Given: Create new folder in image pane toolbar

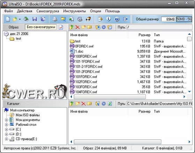Looking at the screenshot, I should tap(83, 27).
